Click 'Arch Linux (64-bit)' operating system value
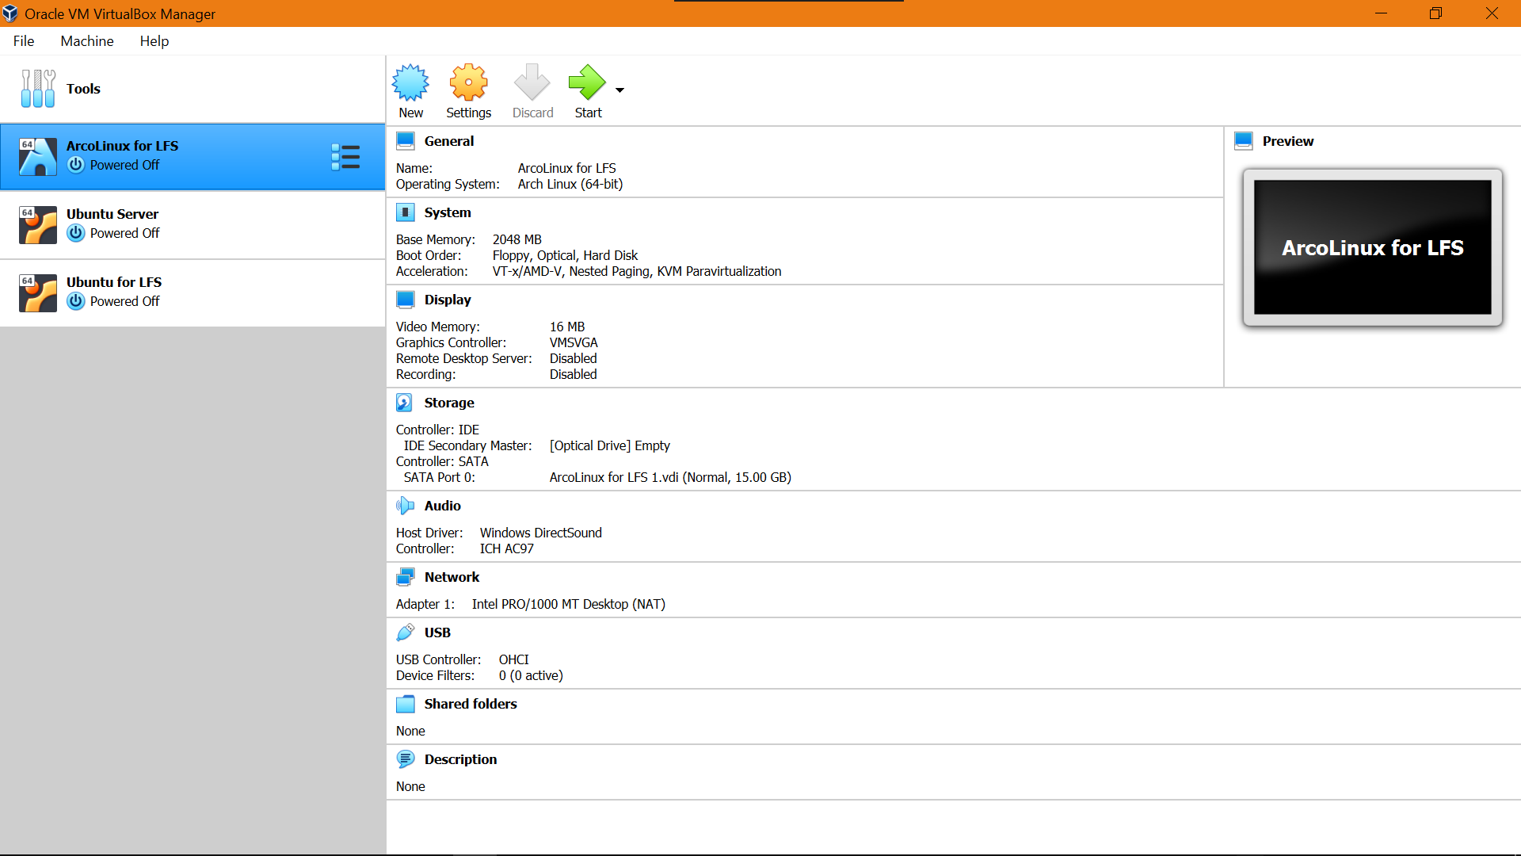The height and width of the screenshot is (856, 1521). [570, 184]
